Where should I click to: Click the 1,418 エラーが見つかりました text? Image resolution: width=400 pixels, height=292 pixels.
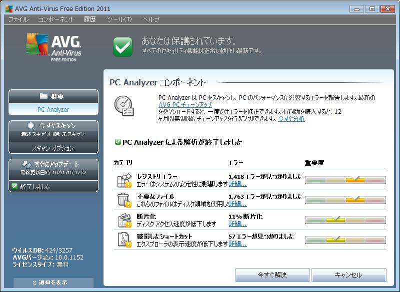point(265,176)
